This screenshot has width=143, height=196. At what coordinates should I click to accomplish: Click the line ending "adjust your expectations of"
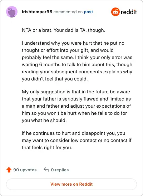tap(76, 106)
